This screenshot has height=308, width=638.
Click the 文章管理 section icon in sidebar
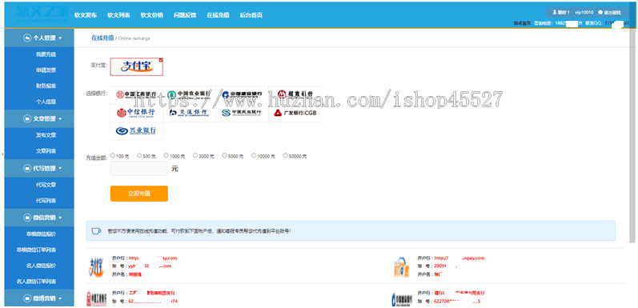[27, 119]
